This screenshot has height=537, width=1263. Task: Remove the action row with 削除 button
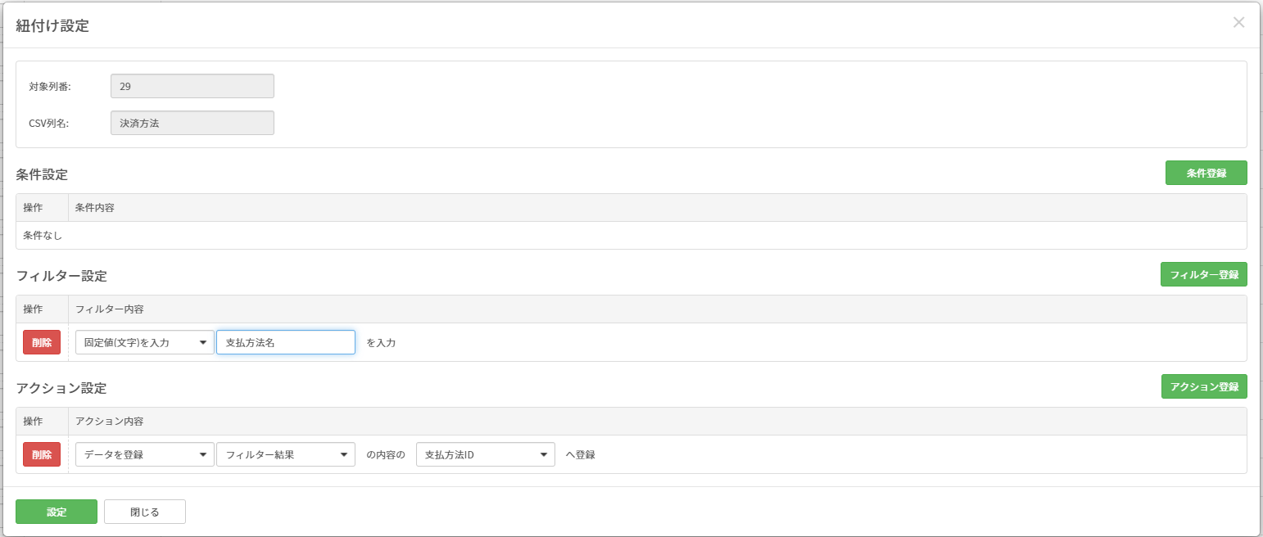(42, 454)
